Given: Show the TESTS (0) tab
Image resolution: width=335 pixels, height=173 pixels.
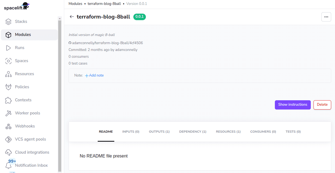Looking at the screenshot, I should coord(293,132).
